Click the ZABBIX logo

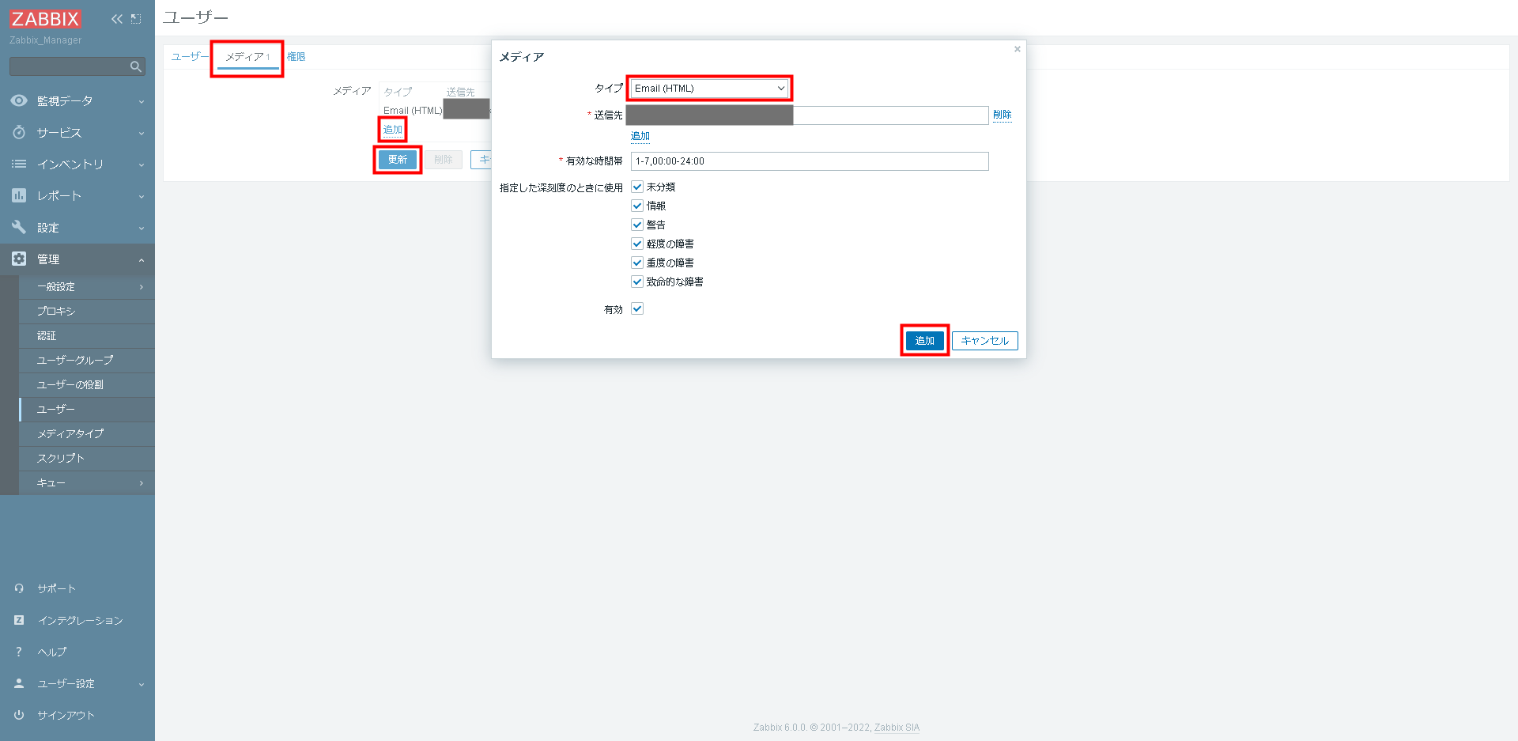(x=45, y=18)
